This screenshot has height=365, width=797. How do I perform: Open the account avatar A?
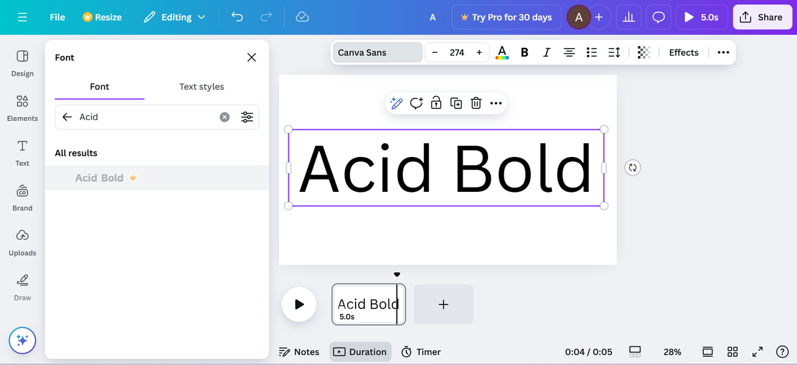pos(578,17)
